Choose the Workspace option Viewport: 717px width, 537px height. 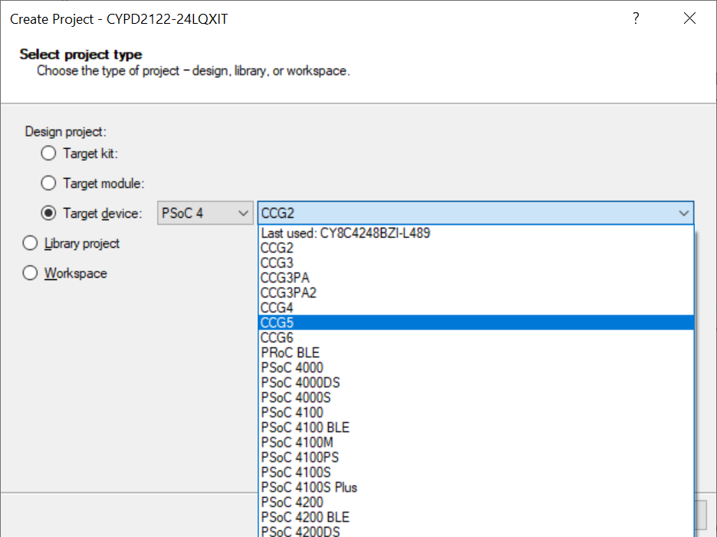click(x=29, y=272)
